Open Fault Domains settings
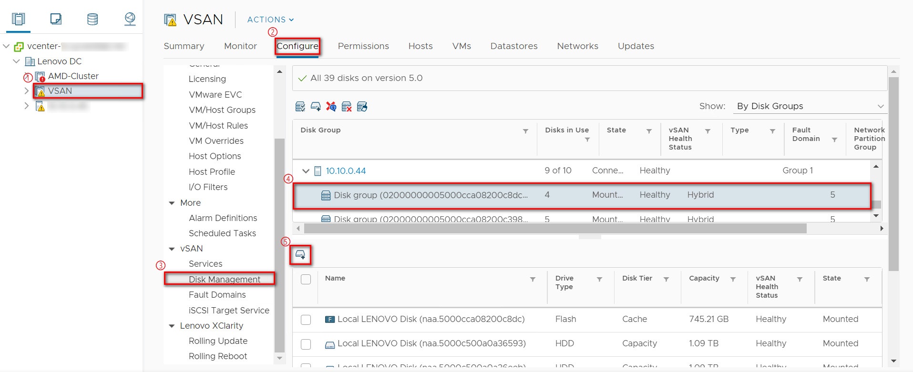Image resolution: width=913 pixels, height=372 pixels. pyautogui.click(x=217, y=295)
